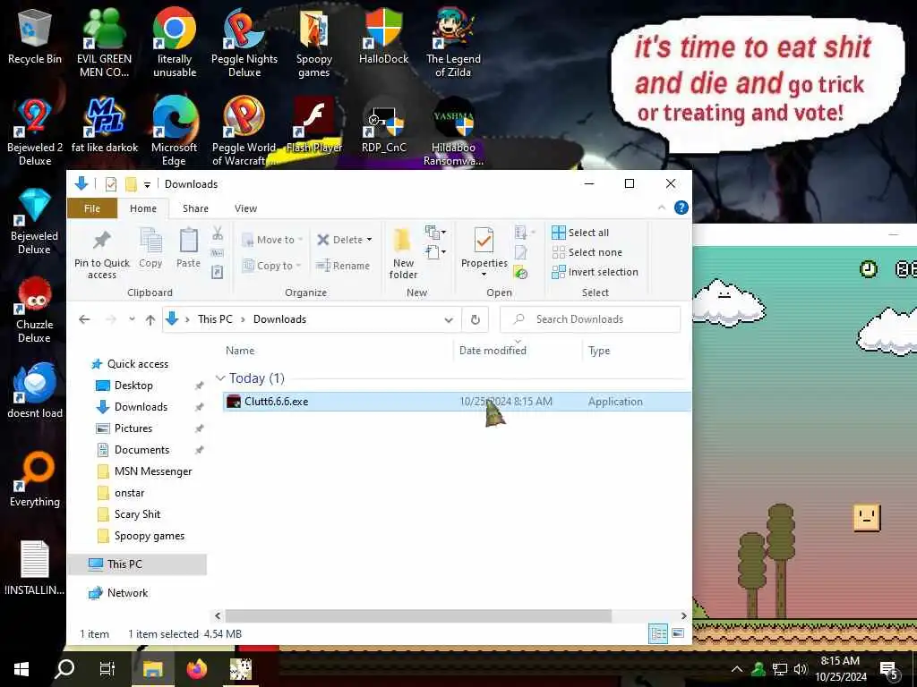Viewport: 917px width, 687px height.
Task: Click the Select none button
Action: pyautogui.click(x=587, y=252)
